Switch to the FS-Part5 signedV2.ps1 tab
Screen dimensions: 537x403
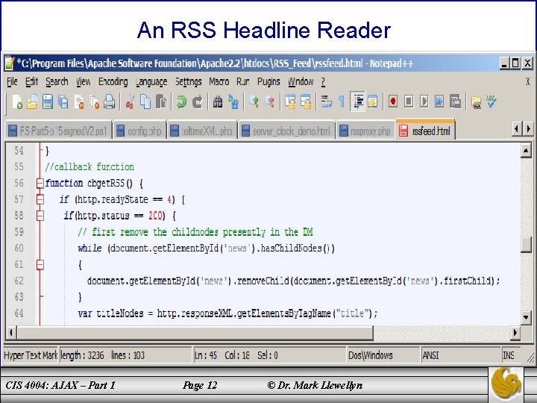[59, 131]
